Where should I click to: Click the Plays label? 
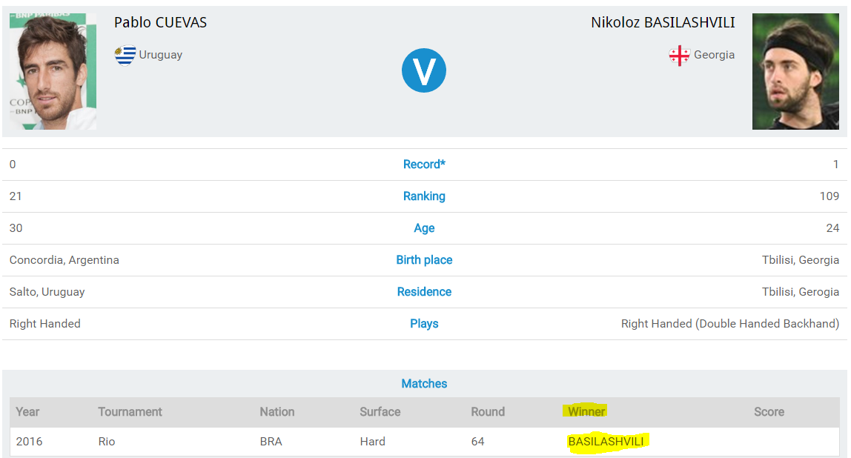424,324
